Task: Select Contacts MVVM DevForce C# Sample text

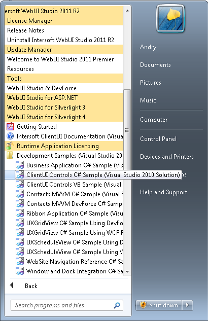Action: [74, 204]
